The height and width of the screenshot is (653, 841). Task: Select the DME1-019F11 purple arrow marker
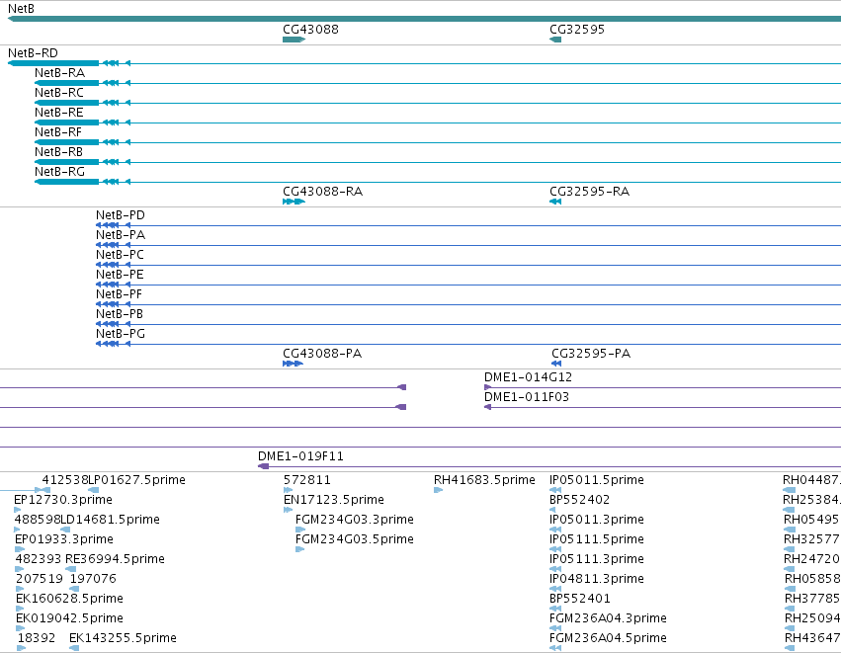coord(263,466)
